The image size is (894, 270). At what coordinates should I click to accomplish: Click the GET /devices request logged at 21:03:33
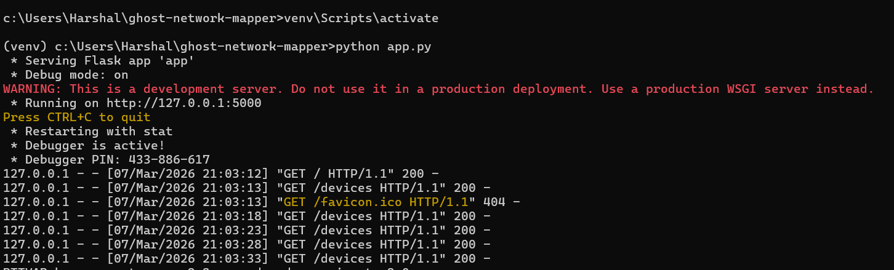tap(360, 258)
